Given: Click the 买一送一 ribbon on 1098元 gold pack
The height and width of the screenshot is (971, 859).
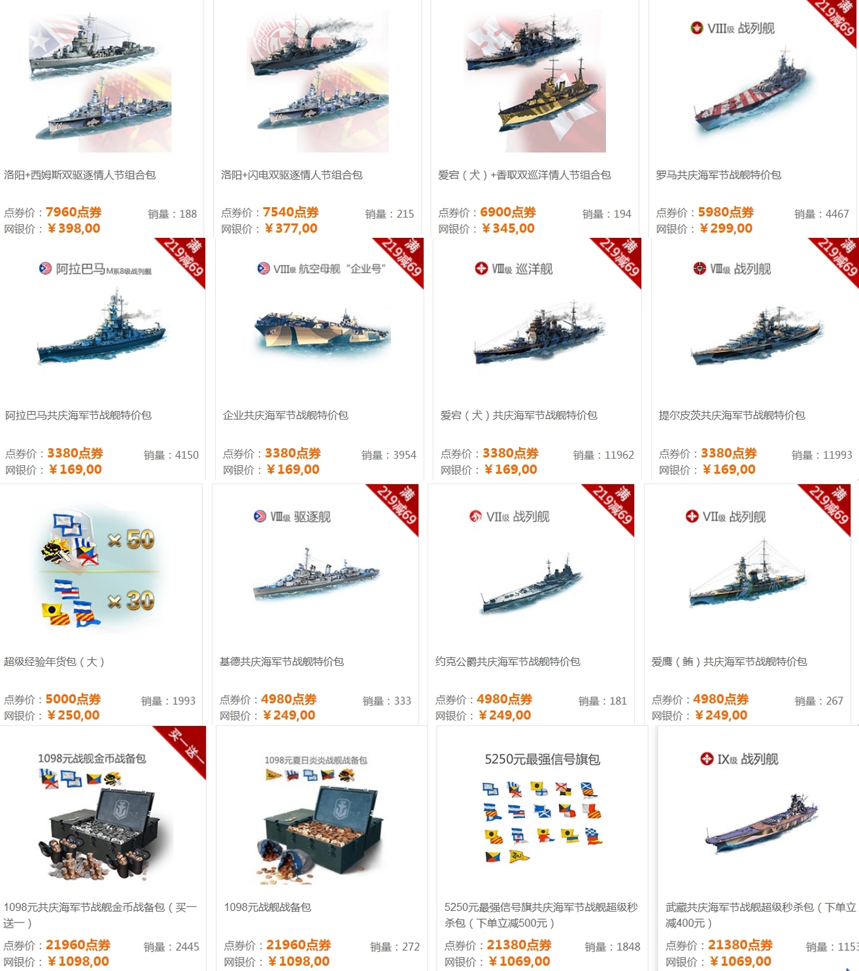Looking at the screenshot, I should 183,749.
